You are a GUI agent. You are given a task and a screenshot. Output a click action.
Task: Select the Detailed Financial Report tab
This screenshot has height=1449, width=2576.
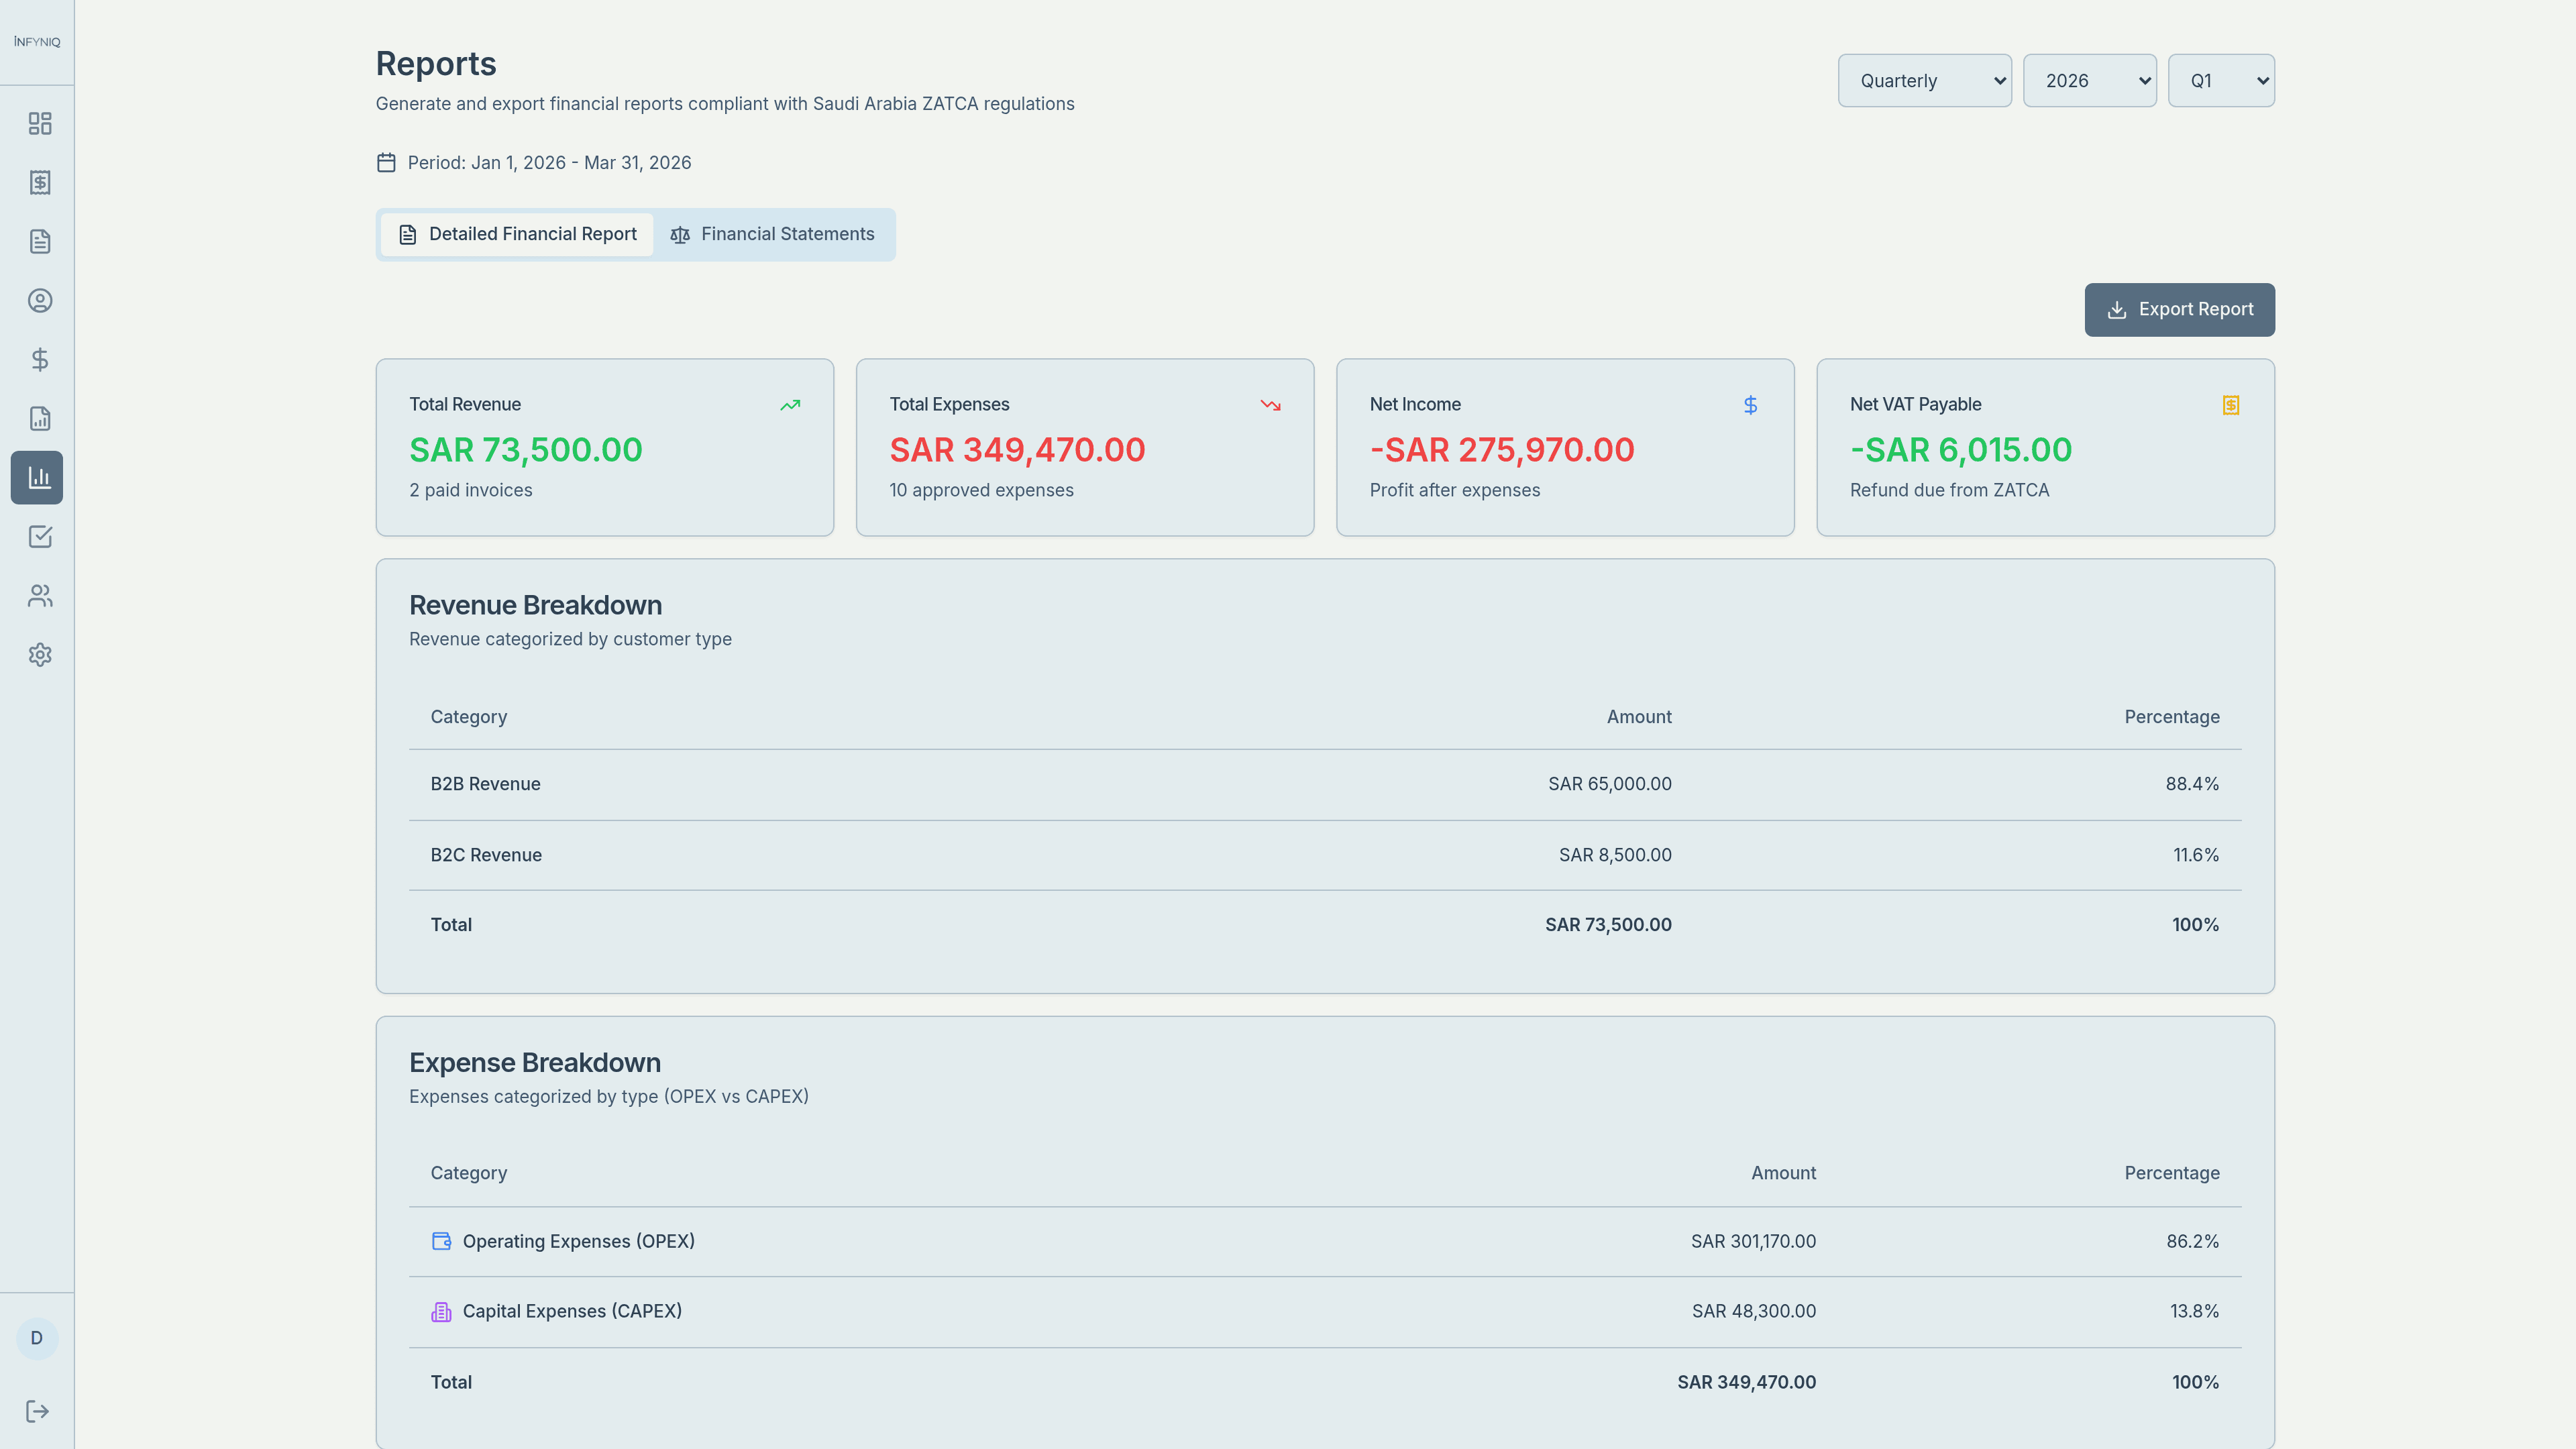[516, 234]
